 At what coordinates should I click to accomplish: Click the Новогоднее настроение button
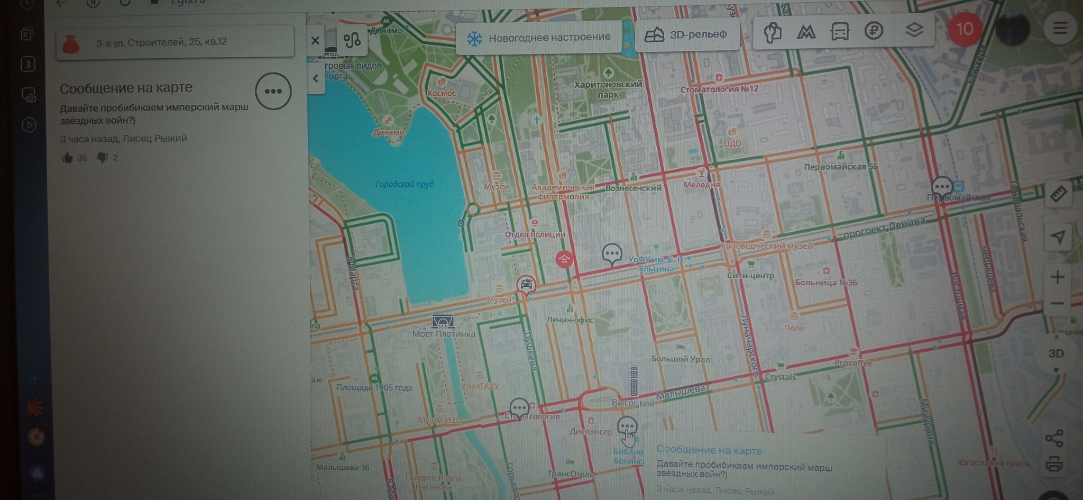pos(538,38)
